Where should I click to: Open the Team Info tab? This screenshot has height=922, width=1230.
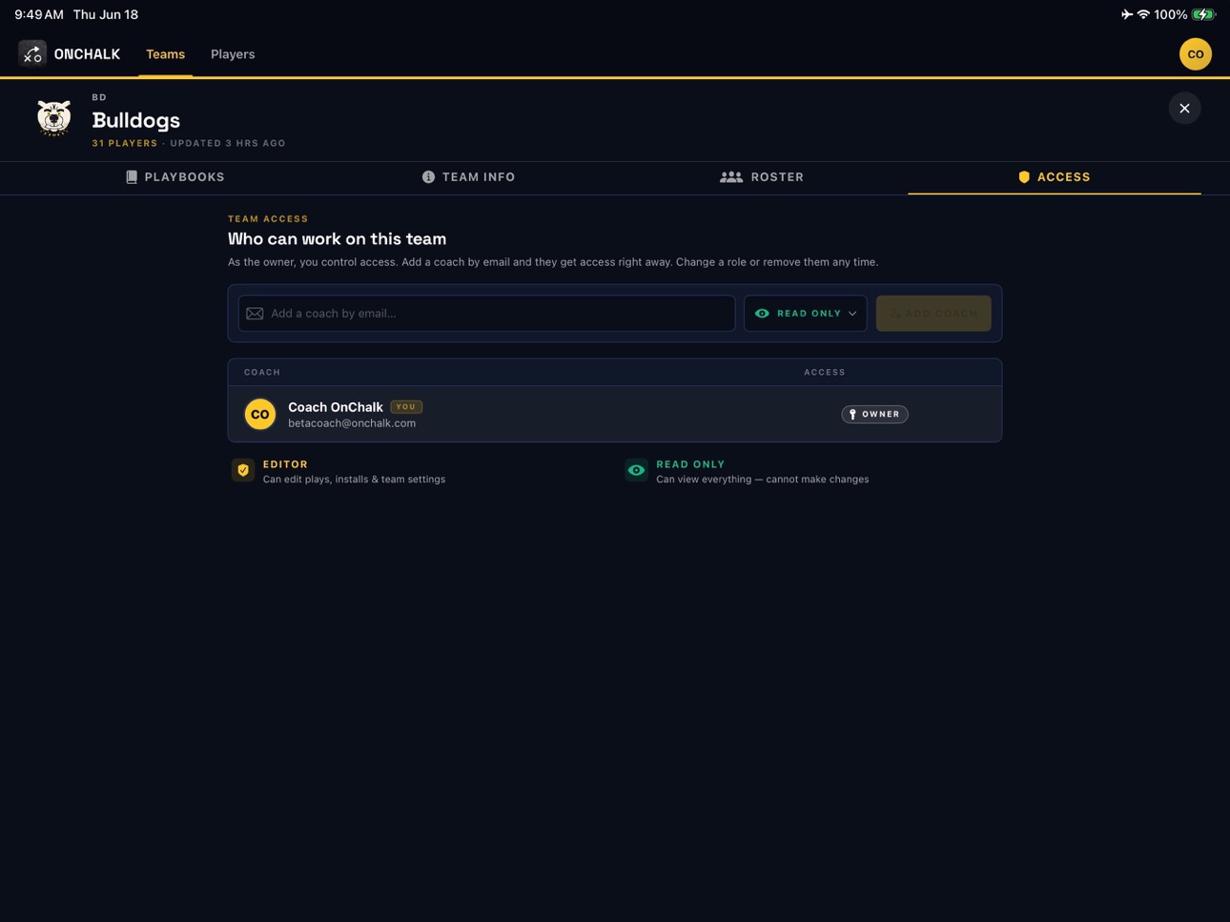coord(468,177)
